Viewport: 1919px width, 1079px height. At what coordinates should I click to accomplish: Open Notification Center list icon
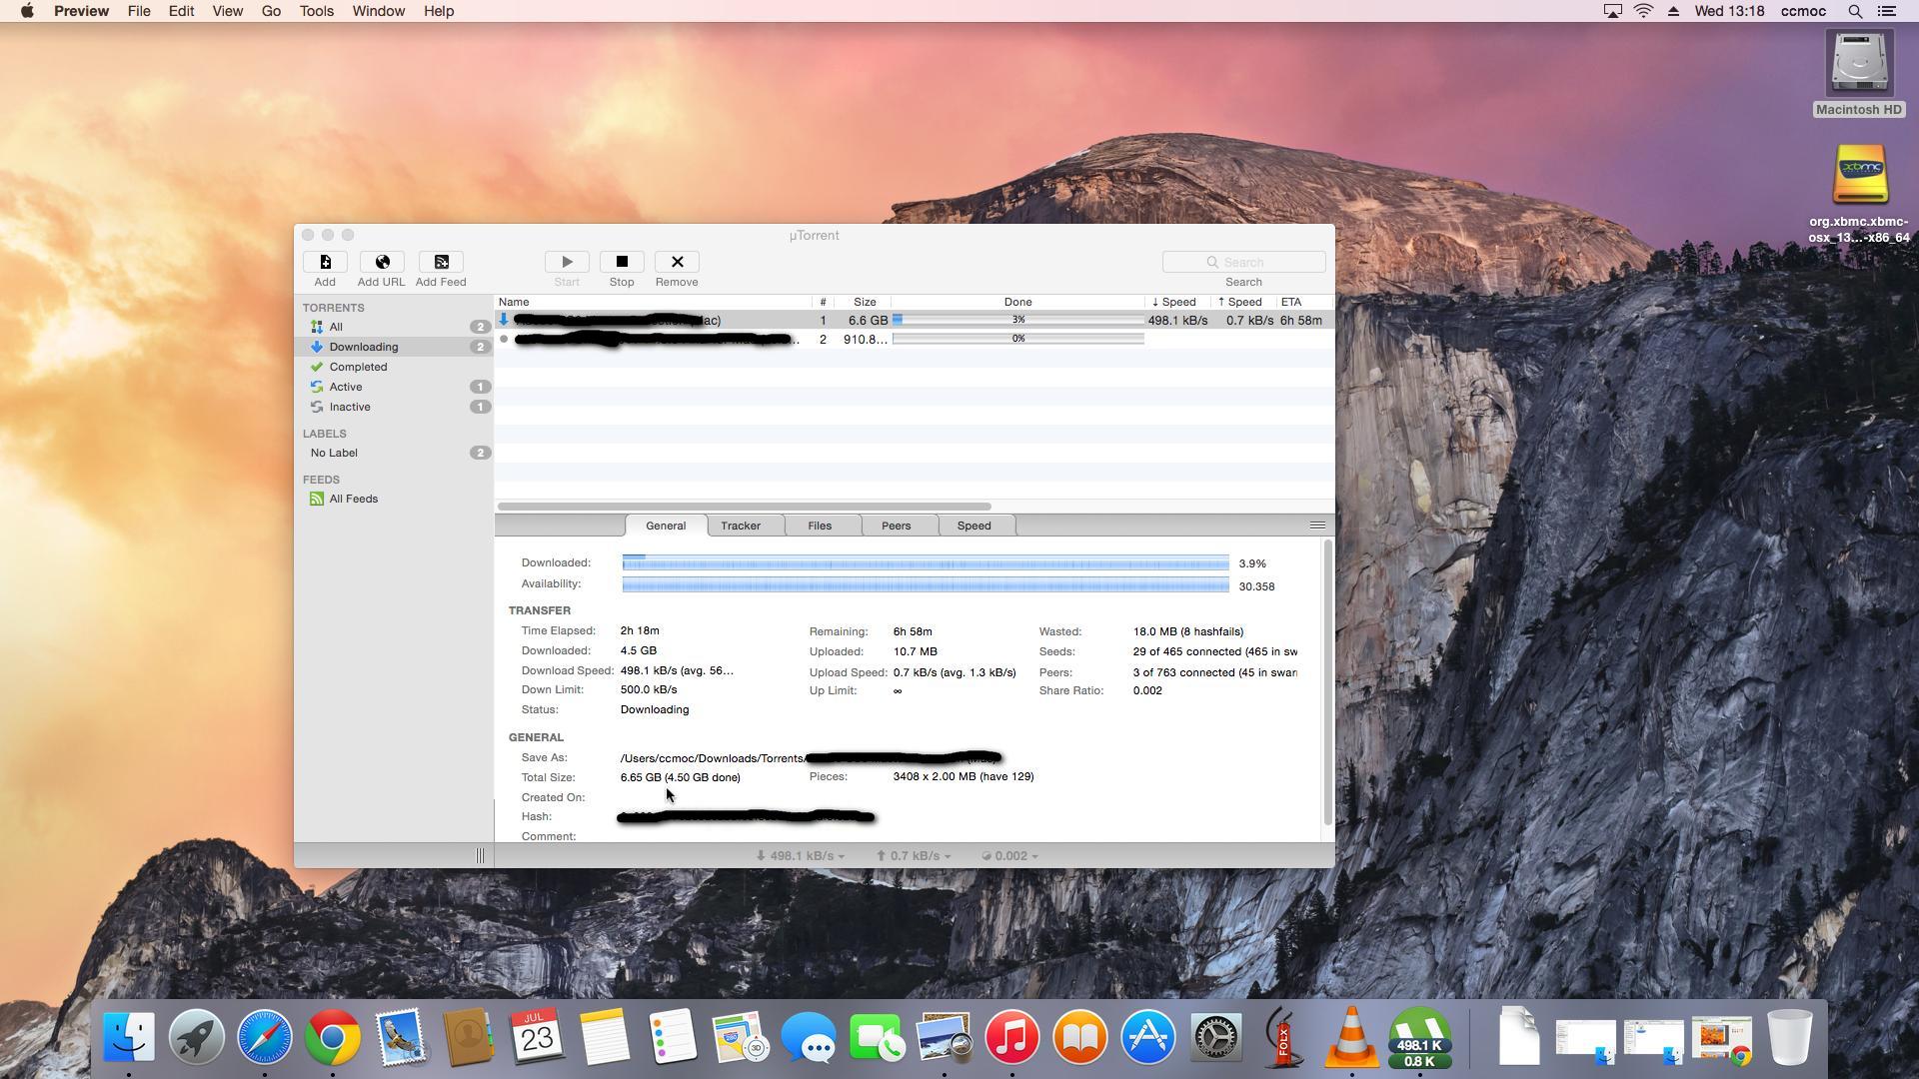1887,11
